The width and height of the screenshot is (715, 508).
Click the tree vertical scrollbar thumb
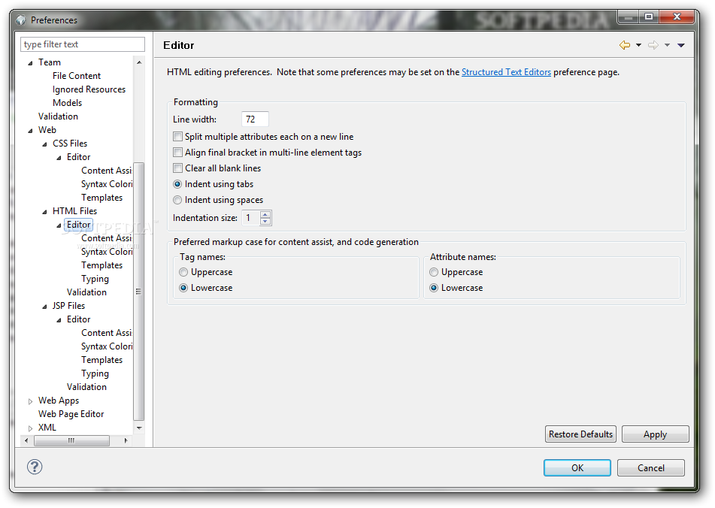pyautogui.click(x=138, y=292)
